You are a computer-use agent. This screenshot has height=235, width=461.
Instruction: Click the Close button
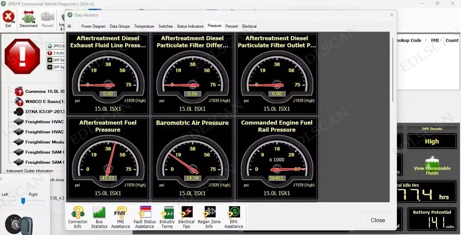click(378, 220)
